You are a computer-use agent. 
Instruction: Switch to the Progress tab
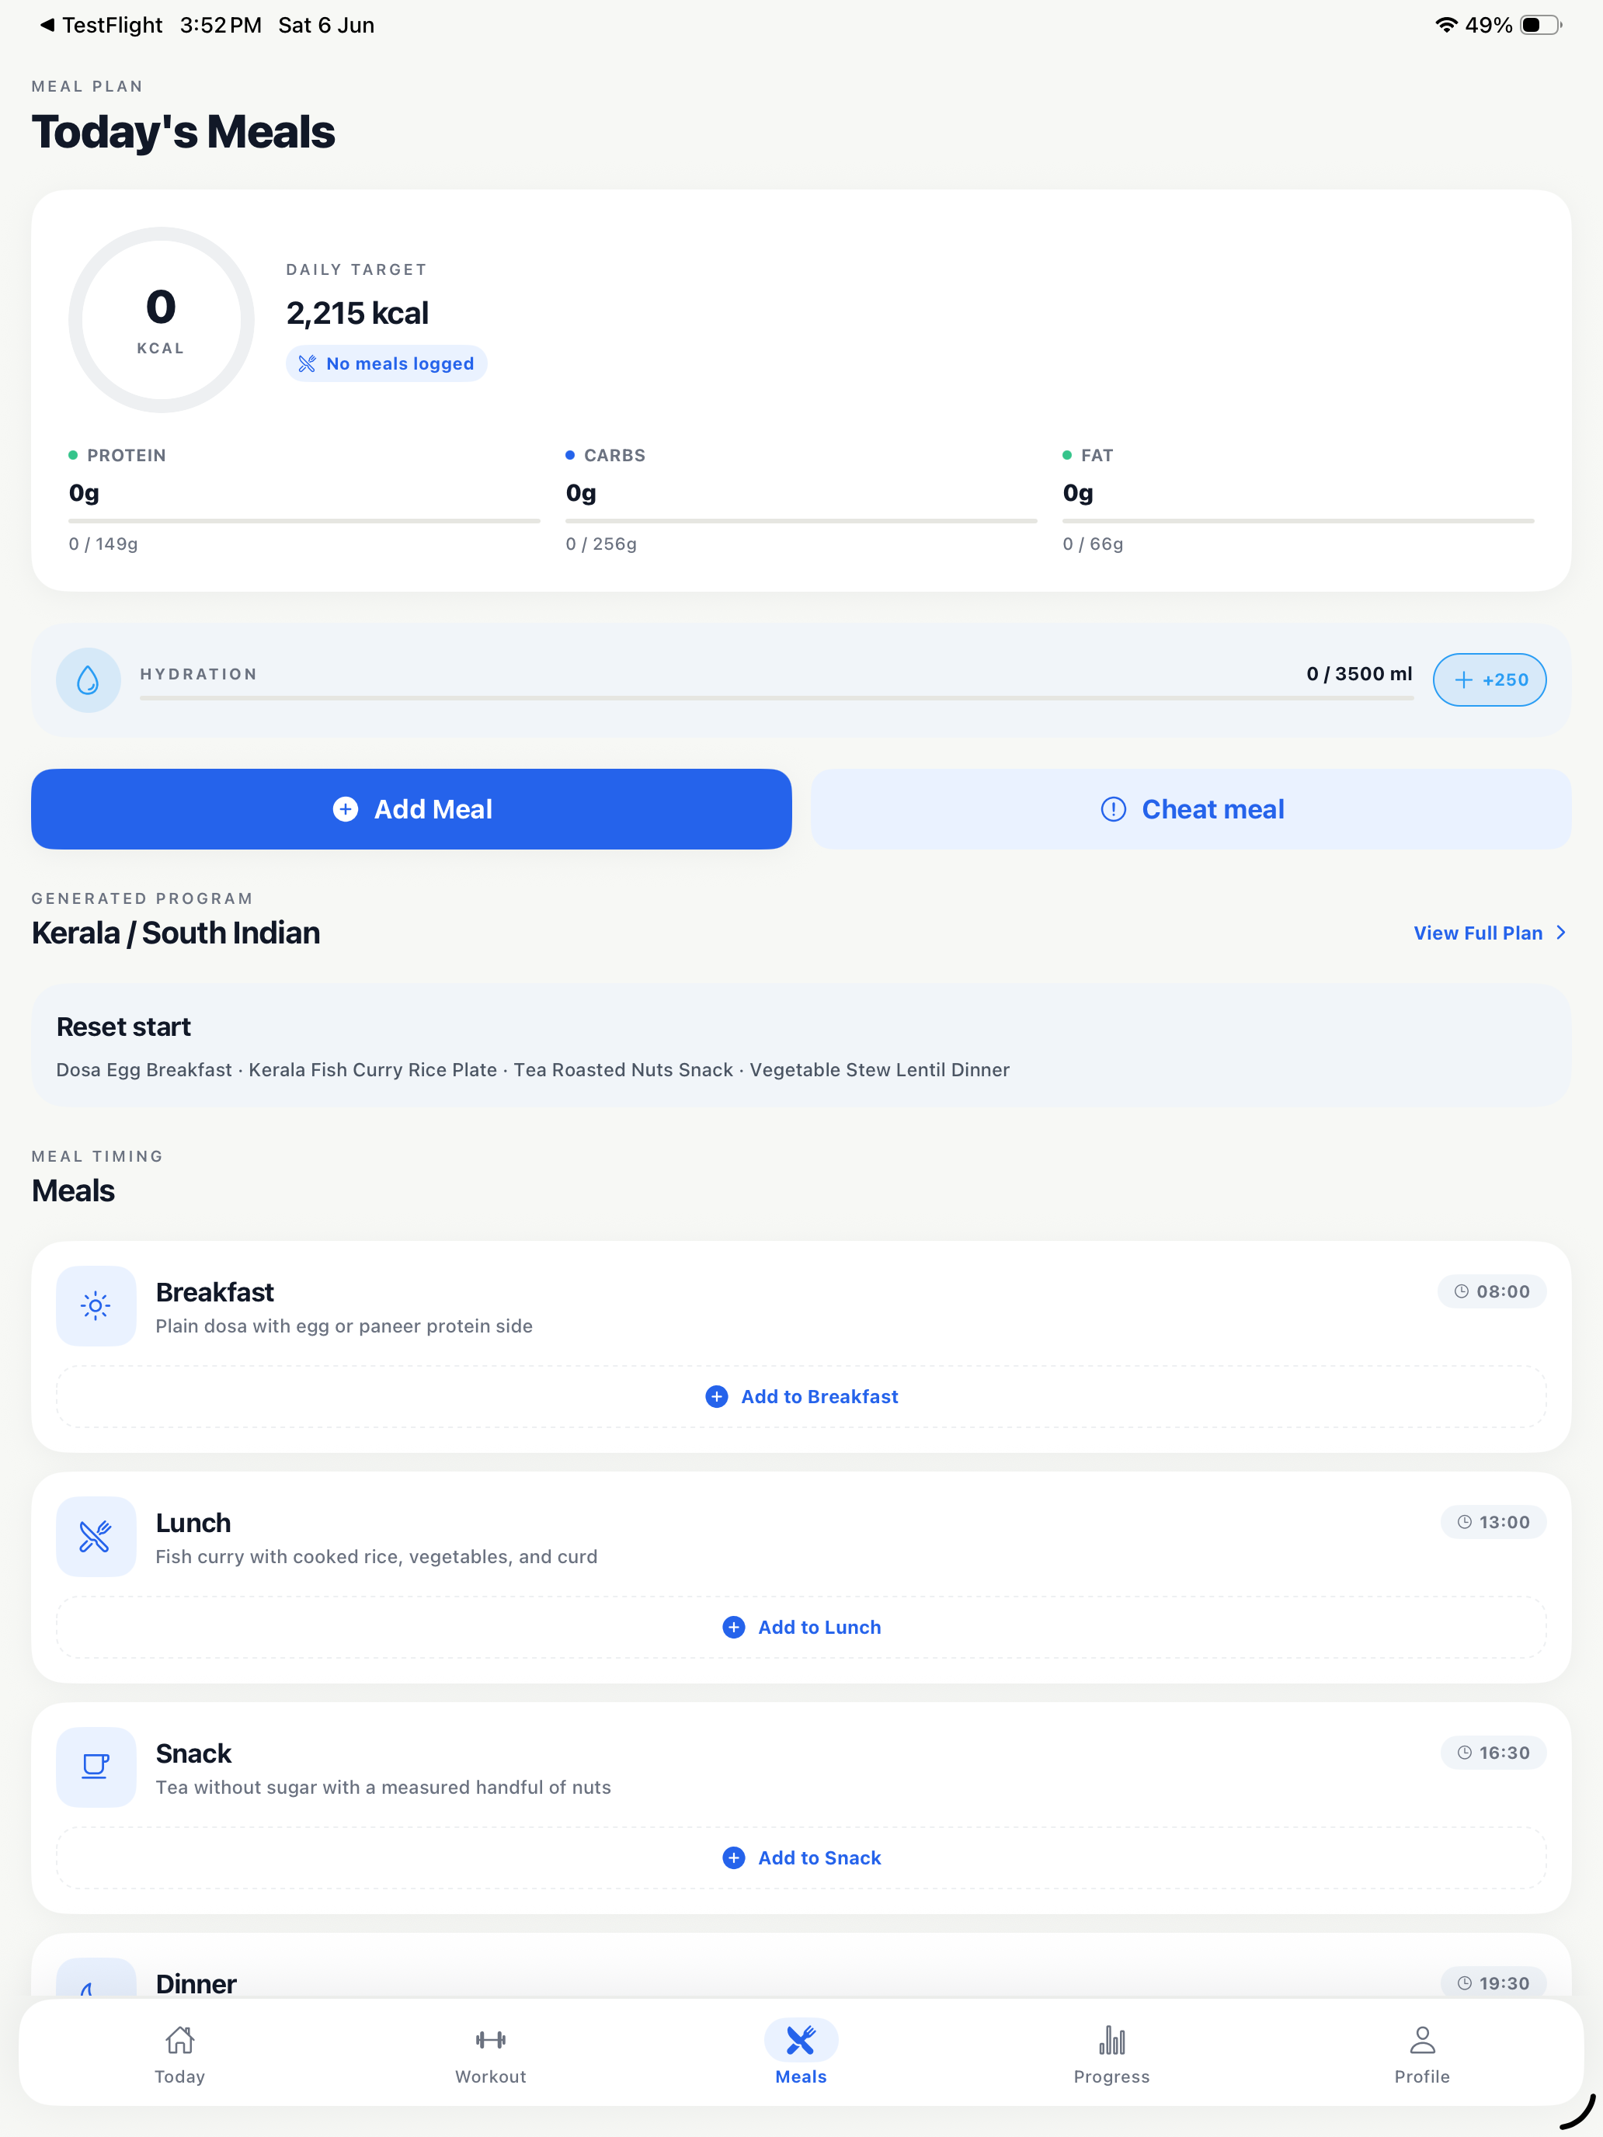(x=1112, y=2055)
